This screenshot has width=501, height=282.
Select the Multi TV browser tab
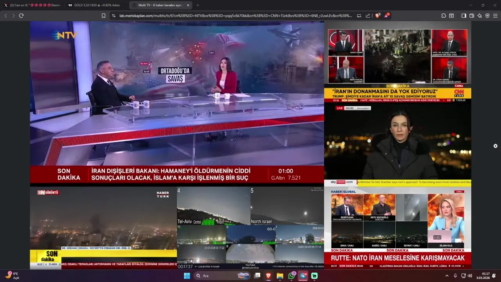pyautogui.click(x=160, y=5)
